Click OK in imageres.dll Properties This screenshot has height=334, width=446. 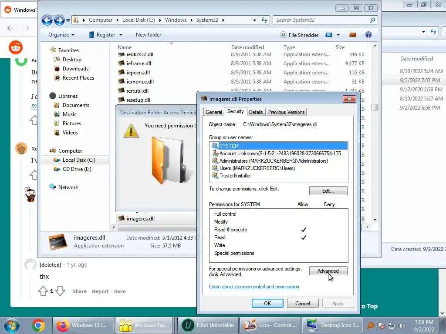[267, 303]
